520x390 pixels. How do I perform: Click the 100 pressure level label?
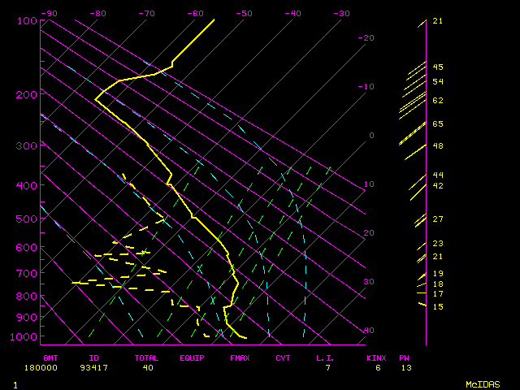click(x=28, y=21)
